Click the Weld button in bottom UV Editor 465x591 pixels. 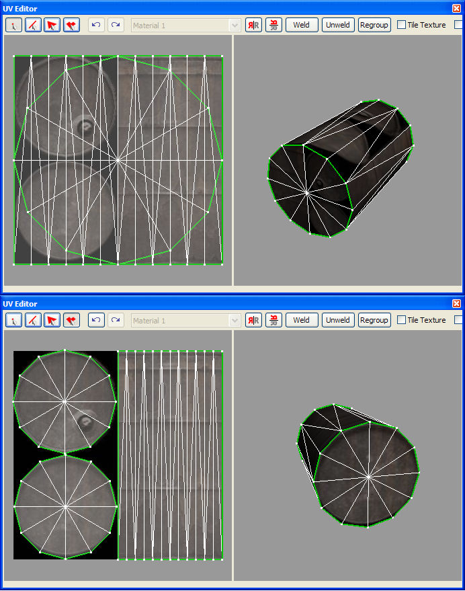coord(302,320)
